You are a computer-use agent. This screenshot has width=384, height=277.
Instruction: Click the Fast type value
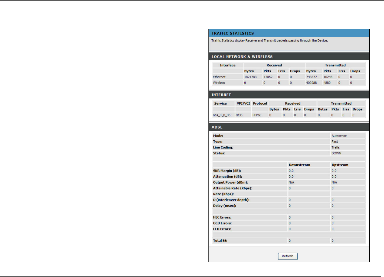[335, 142]
